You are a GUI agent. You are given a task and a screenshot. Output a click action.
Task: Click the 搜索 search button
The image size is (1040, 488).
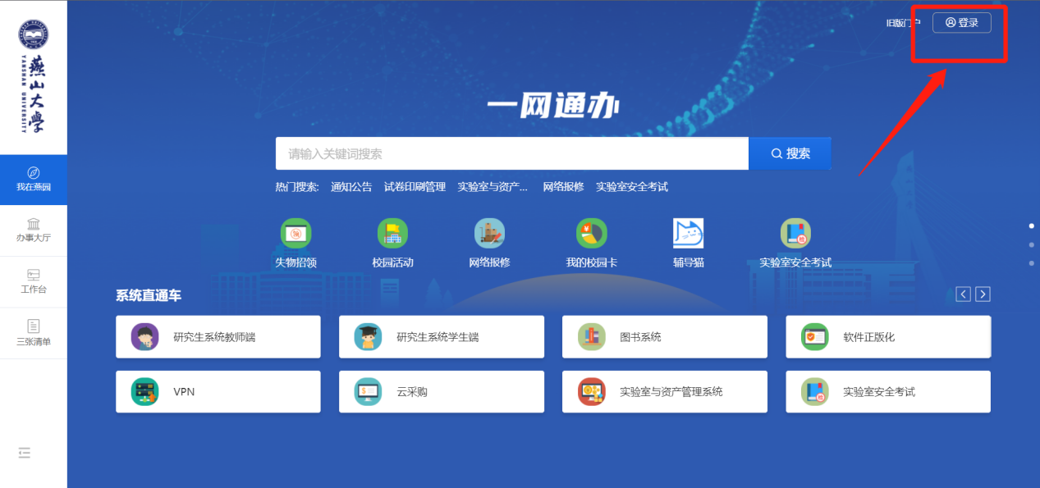coord(790,153)
